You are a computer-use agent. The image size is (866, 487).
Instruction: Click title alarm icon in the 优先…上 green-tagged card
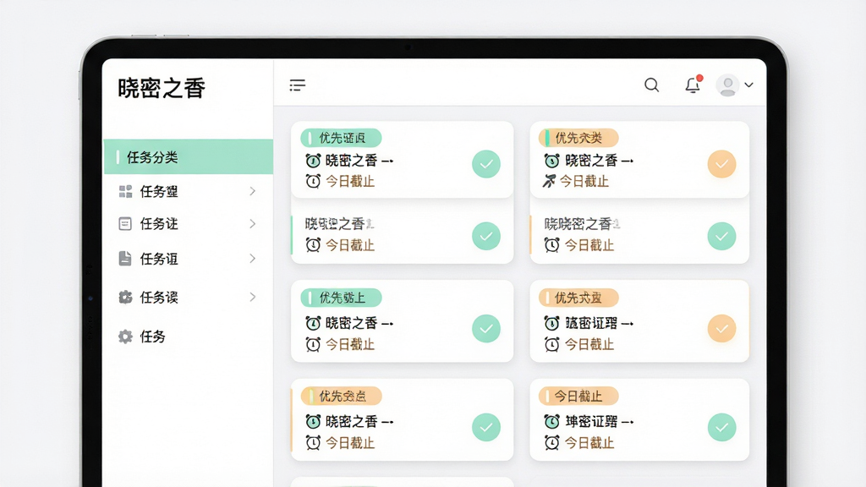[313, 323]
